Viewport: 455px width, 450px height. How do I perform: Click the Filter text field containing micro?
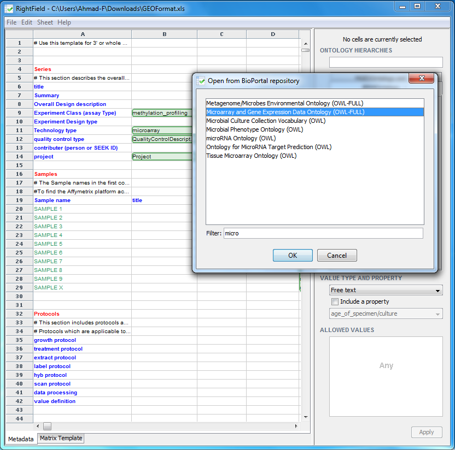point(323,233)
